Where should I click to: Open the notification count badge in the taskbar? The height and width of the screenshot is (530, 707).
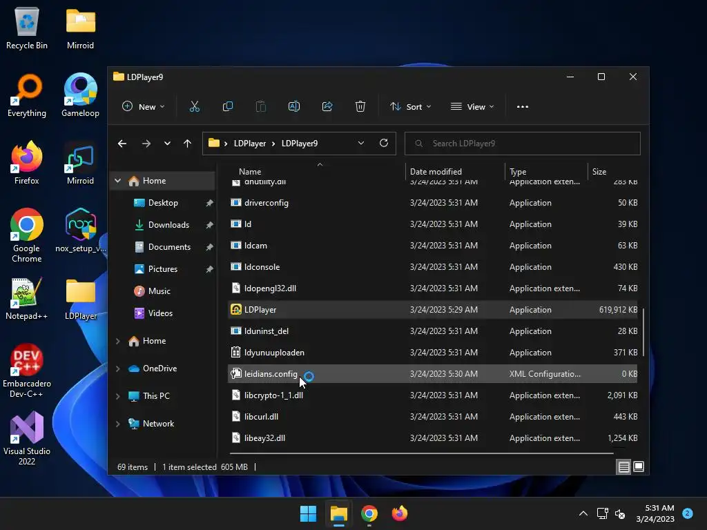[688, 513]
